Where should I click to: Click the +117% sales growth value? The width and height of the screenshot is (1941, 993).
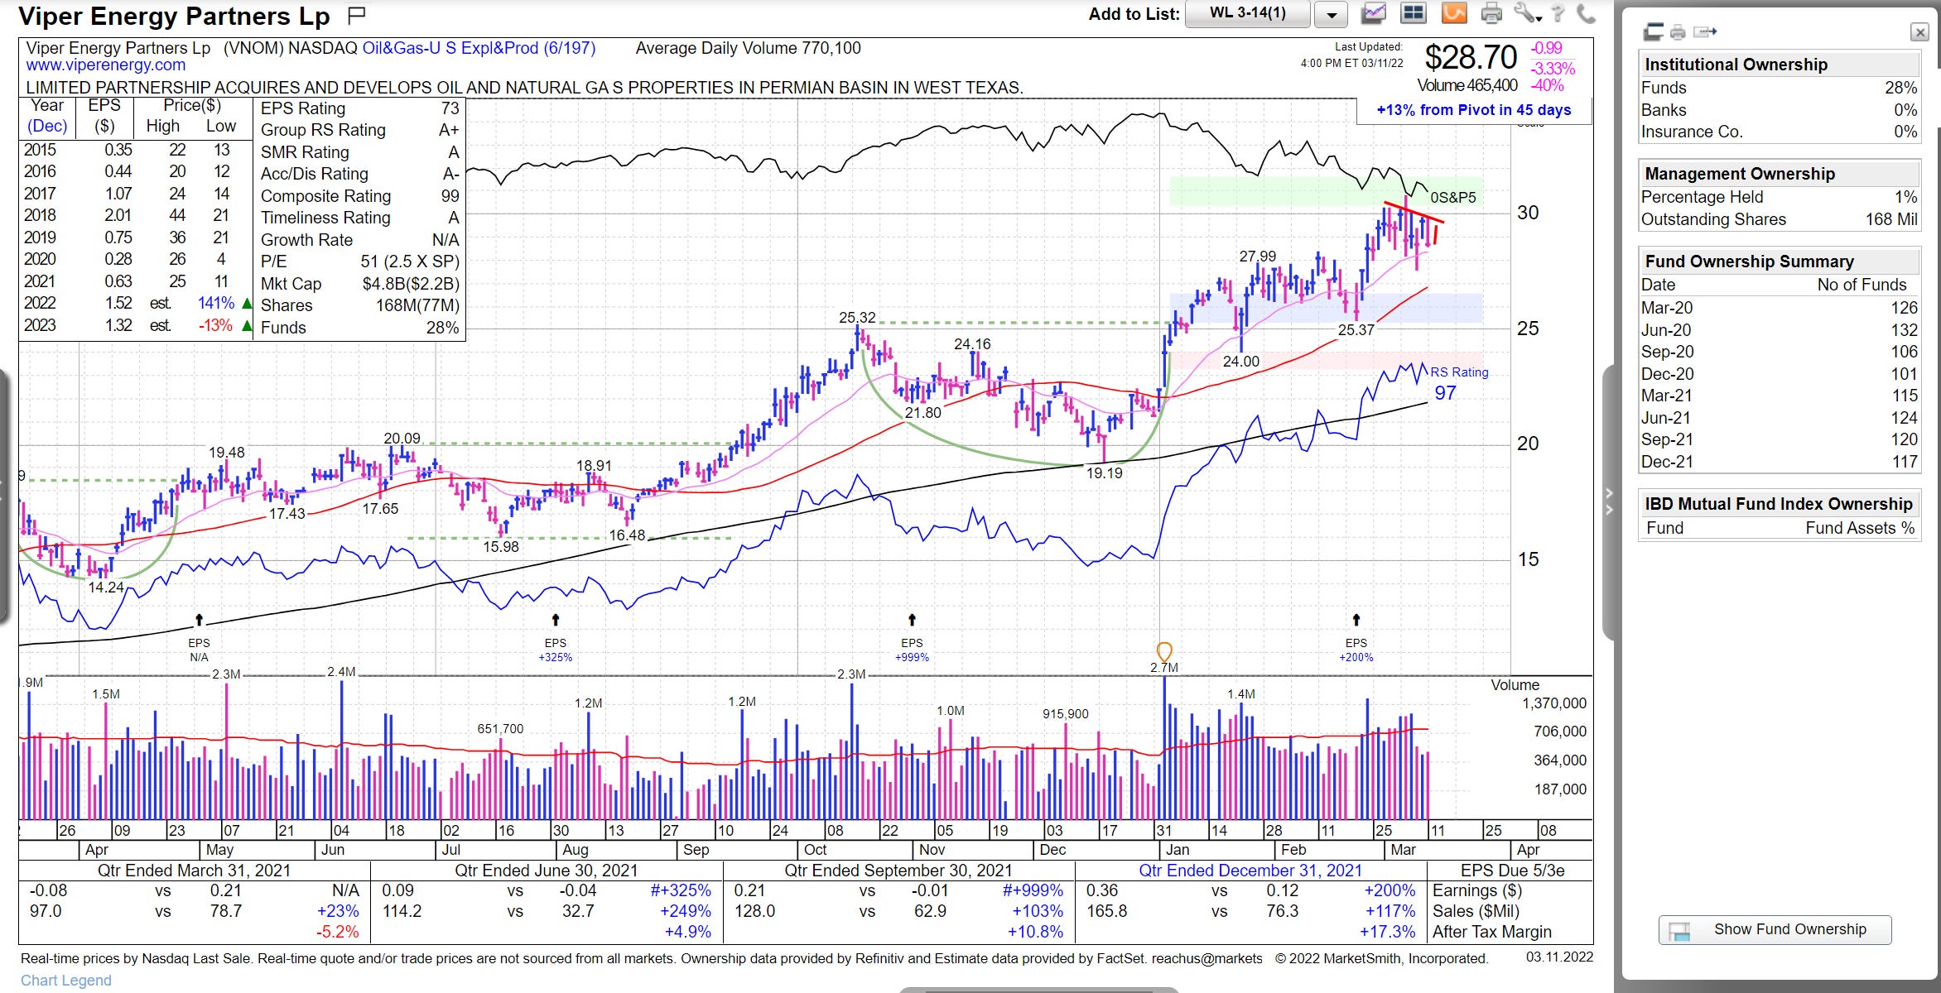point(1390,911)
